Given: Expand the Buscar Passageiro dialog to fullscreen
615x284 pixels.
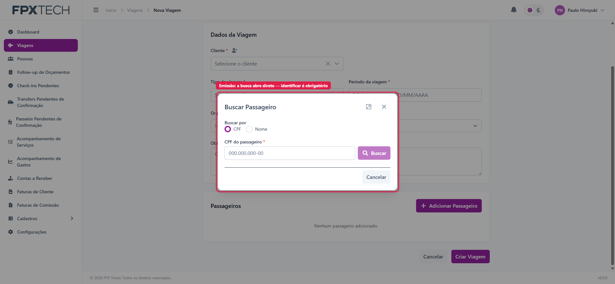Looking at the screenshot, I should [x=369, y=107].
